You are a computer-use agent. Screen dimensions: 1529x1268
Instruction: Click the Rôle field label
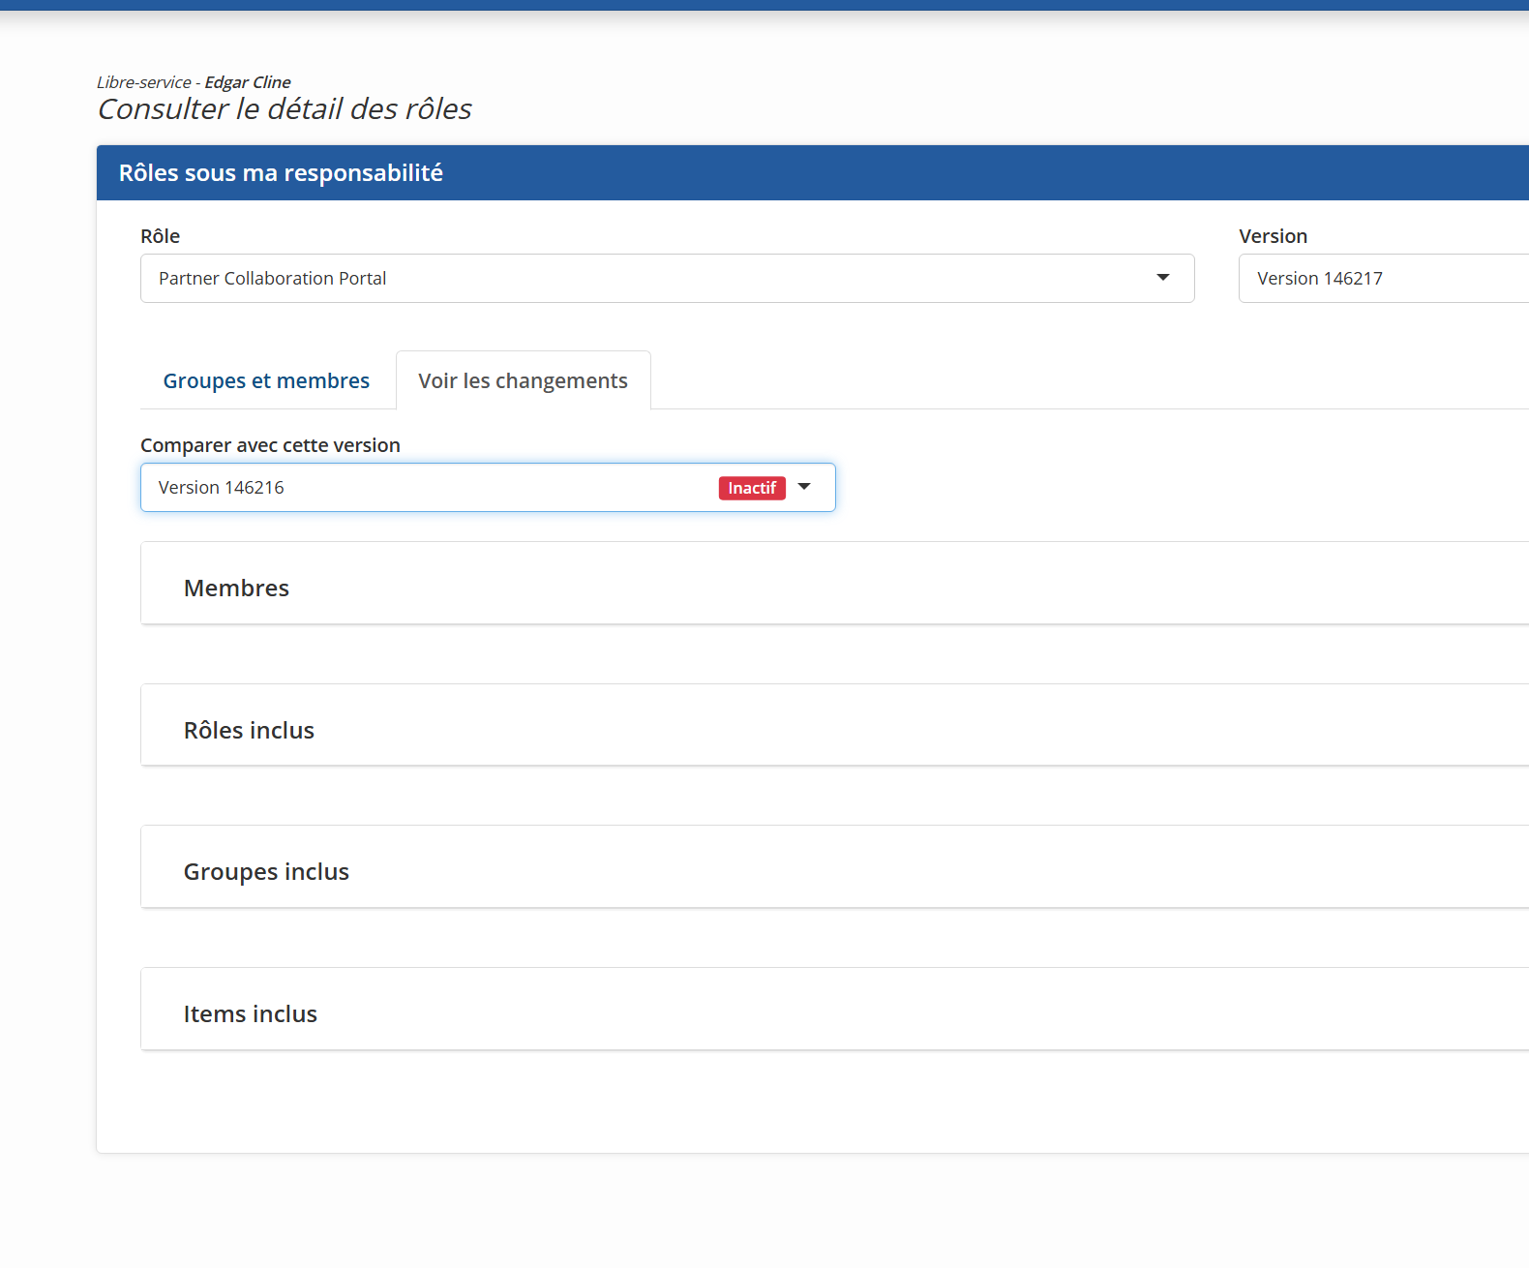click(x=160, y=236)
